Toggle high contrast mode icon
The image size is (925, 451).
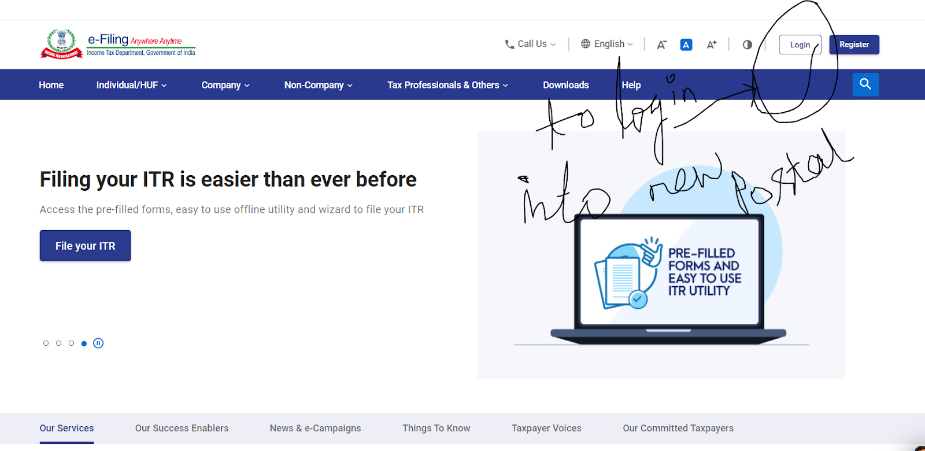coord(748,45)
